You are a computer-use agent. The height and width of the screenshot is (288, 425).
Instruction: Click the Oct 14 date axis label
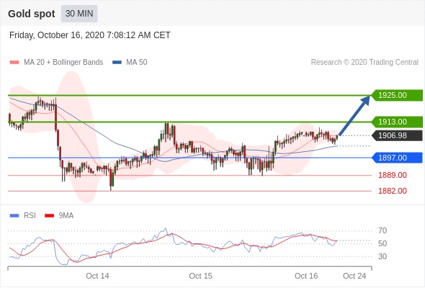pos(97,276)
